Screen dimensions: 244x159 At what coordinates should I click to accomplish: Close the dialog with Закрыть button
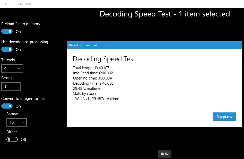(x=224, y=117)
